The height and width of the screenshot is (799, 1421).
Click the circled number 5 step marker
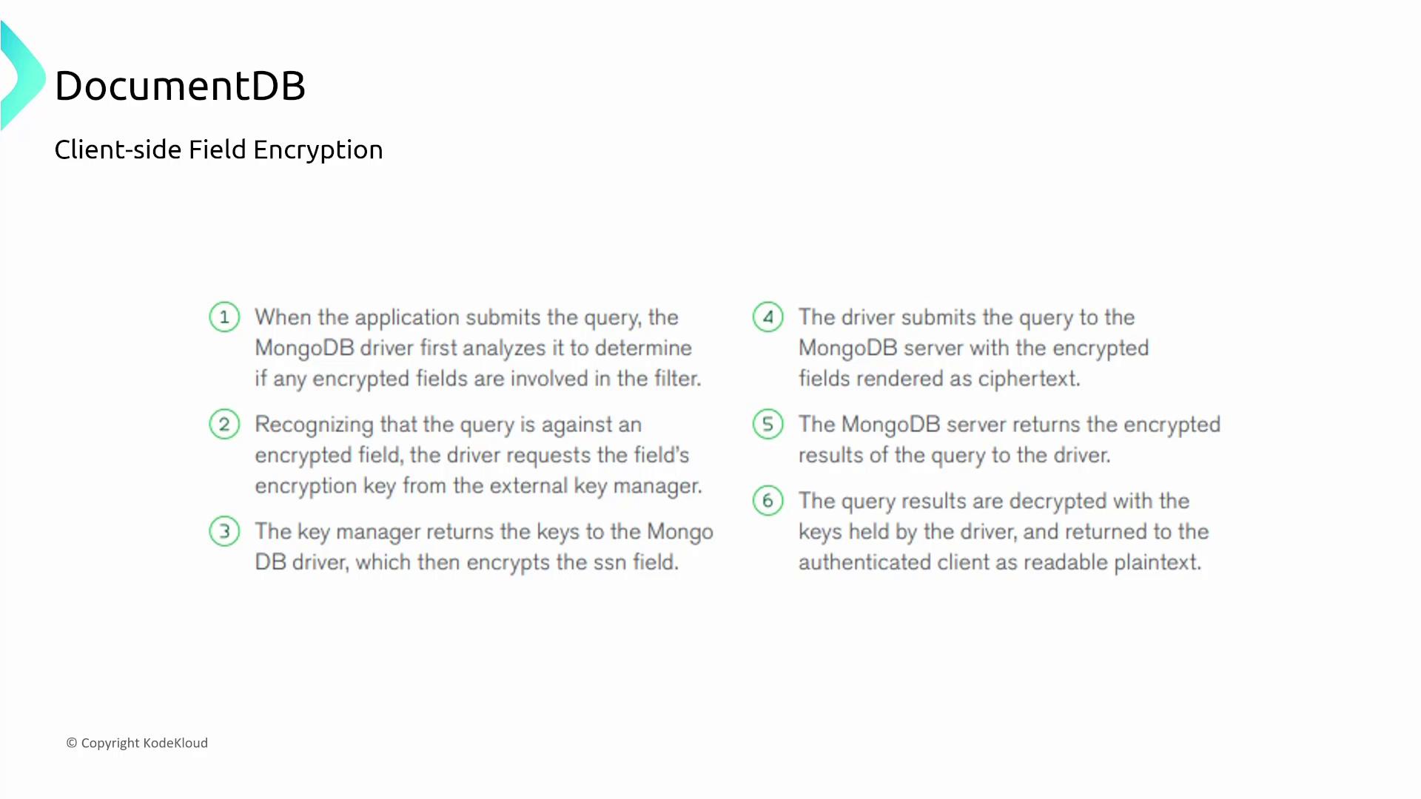(x=767, y=425)
